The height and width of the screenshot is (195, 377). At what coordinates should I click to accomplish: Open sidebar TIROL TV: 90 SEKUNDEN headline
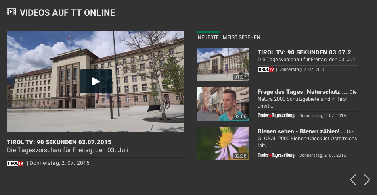[307, 52]
